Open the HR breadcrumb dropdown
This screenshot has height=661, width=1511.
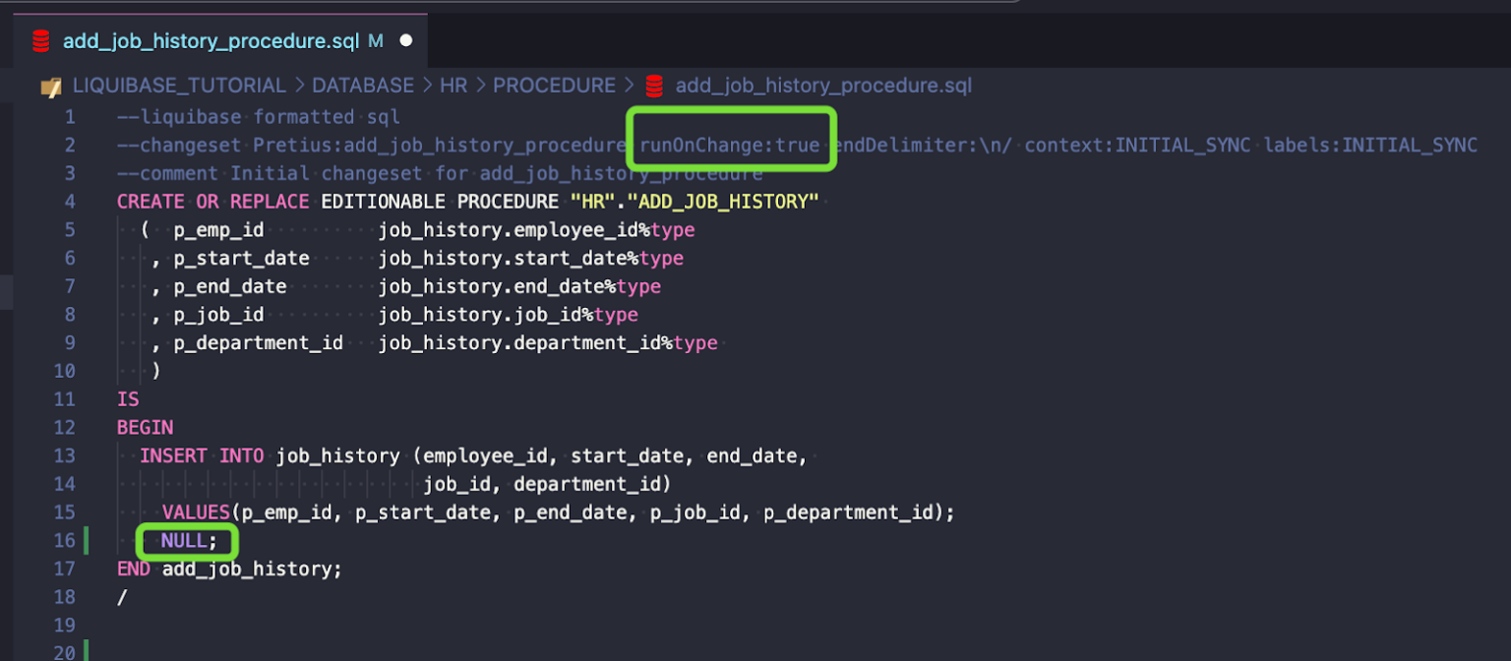click(x=454, y=86)
